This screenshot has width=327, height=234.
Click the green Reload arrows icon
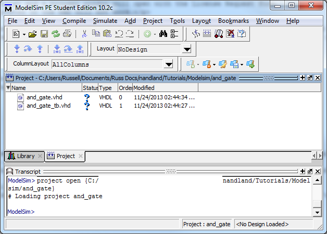56,34
